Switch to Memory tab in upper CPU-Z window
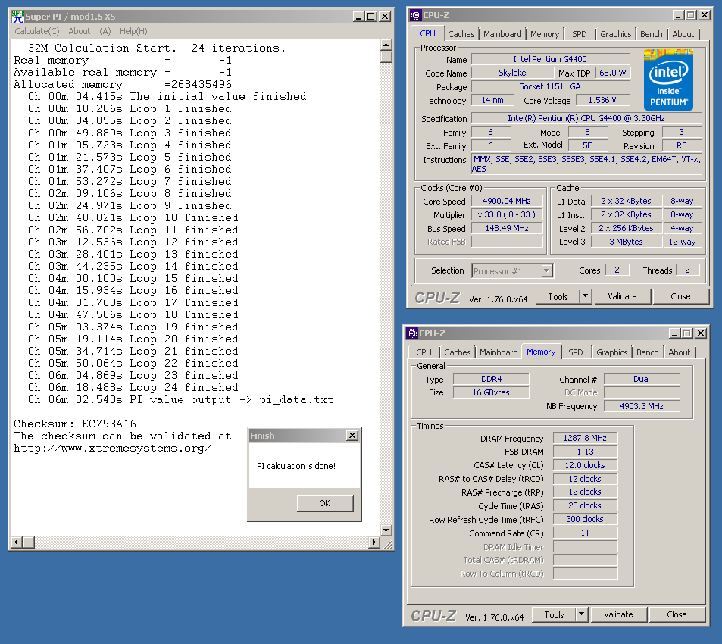This screenshot has height=644, width=722. (x=545, y=34)
